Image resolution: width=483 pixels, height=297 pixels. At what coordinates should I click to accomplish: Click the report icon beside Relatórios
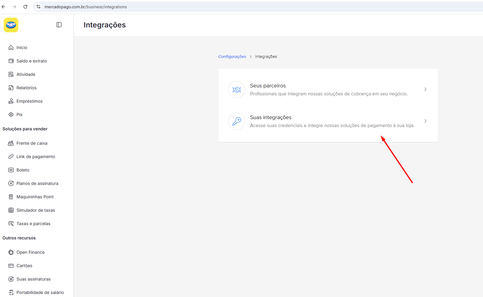point(11,88)
